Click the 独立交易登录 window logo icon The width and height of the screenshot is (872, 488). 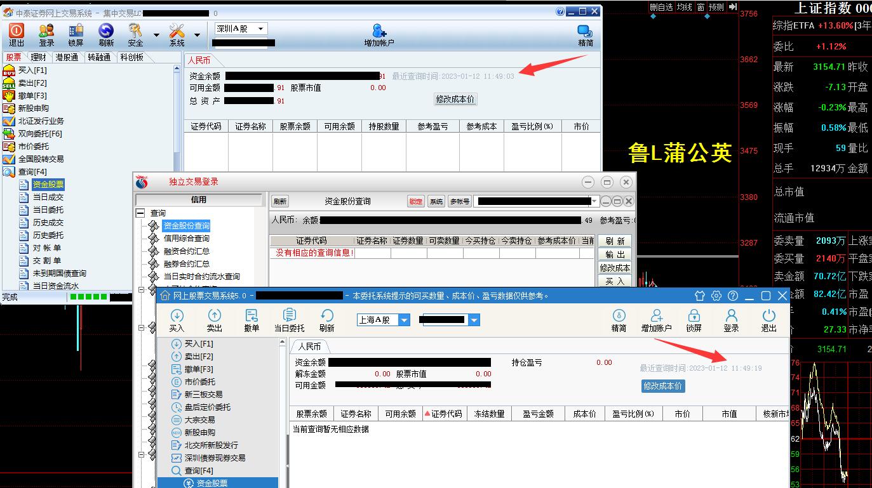click(x=142, y=182)
